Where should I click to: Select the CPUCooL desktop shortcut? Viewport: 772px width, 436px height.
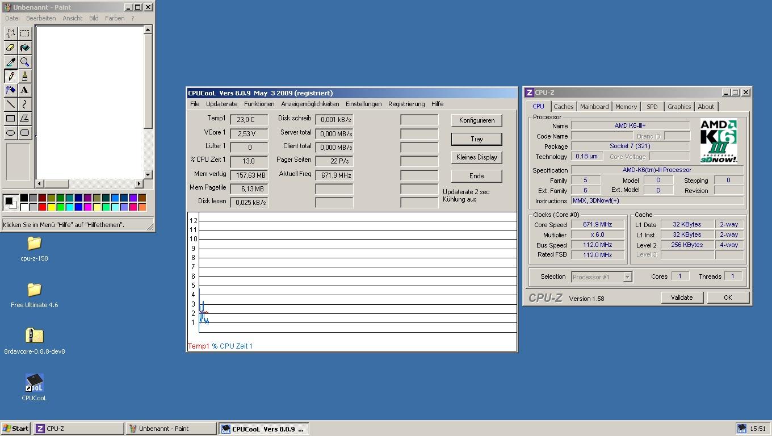pyautogui.click(x=34, y=383)
